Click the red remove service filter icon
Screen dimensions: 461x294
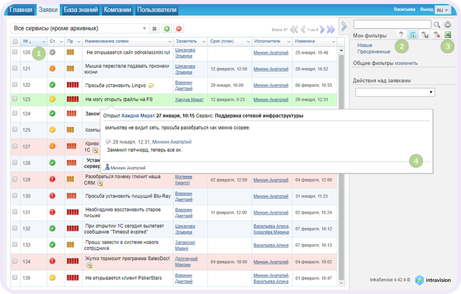(x=179, y=29)
